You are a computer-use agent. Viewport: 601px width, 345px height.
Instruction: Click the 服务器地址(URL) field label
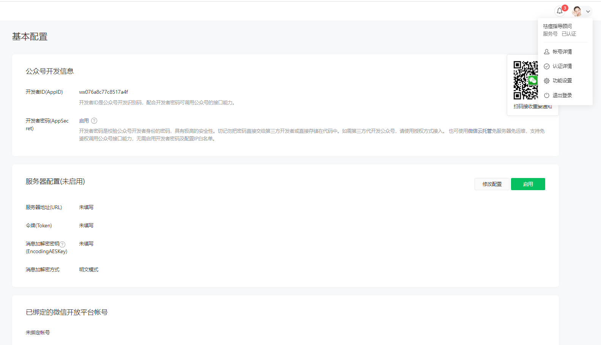(x=44, y=207)
